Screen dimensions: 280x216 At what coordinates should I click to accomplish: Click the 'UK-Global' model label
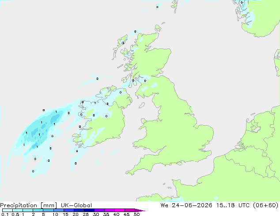point(76,205)
